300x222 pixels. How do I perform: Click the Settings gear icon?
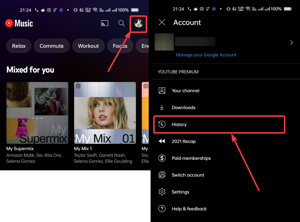pos(162,192)
